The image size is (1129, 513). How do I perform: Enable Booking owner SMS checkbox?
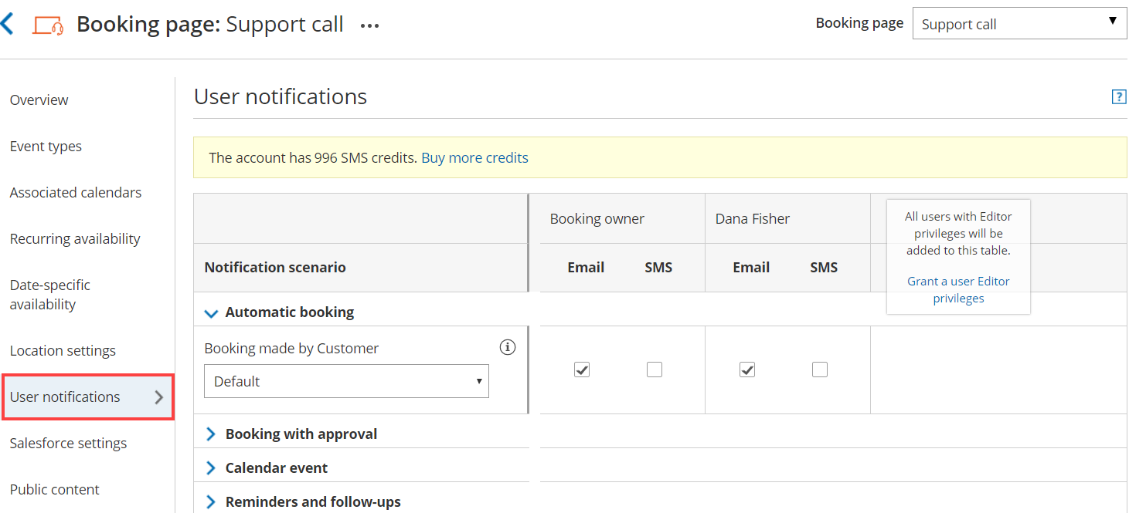[x=655, y=370]
